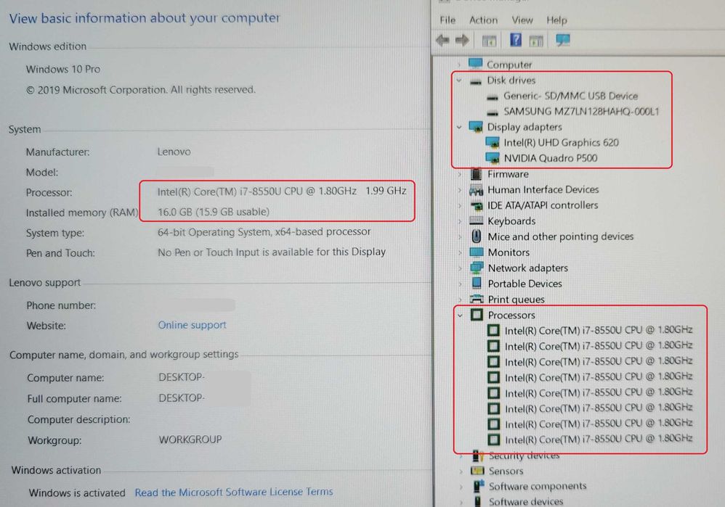
Task: Click the Intel UHD Graphics 620 adapter icon
Action: pyautogui.click(x=493, y=142)
